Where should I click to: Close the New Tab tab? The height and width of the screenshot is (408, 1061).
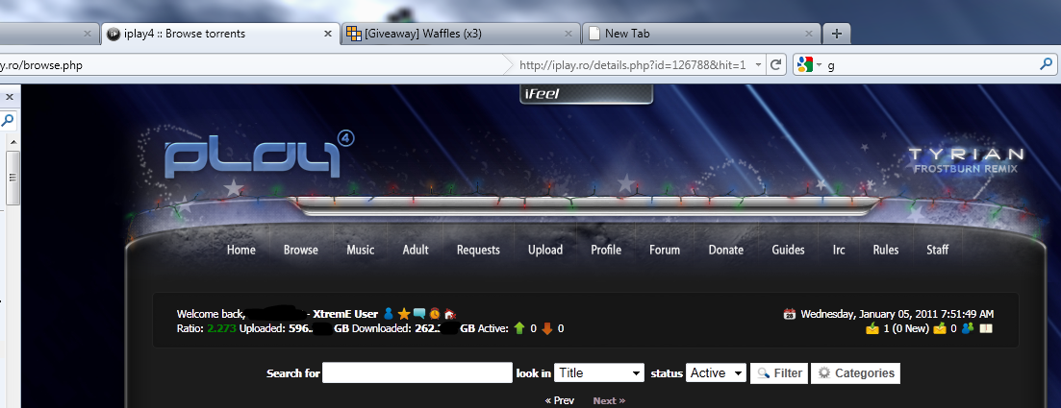click(x=809, y=33)
